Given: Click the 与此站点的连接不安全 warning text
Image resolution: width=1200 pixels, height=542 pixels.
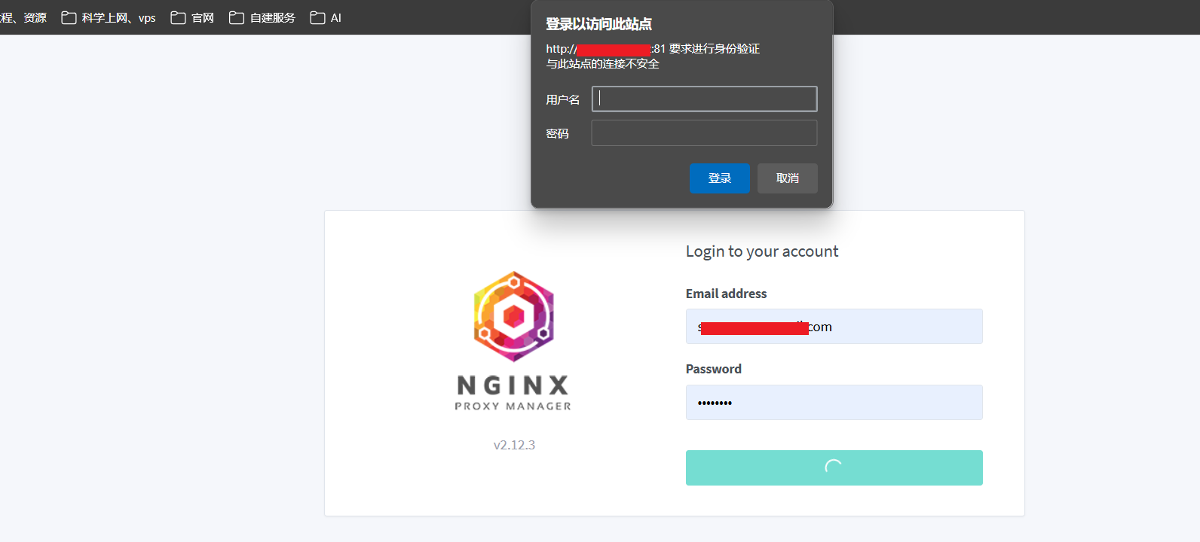Looking at the screenshot, I should 602,64.
